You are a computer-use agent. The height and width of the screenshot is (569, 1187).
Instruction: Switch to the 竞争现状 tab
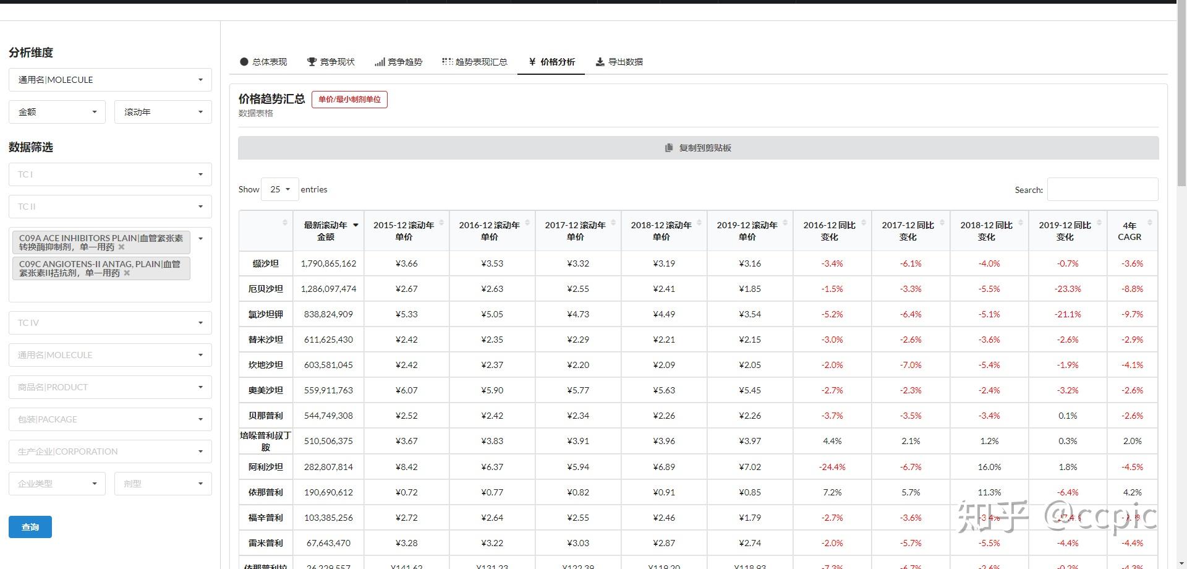[331, 62]
